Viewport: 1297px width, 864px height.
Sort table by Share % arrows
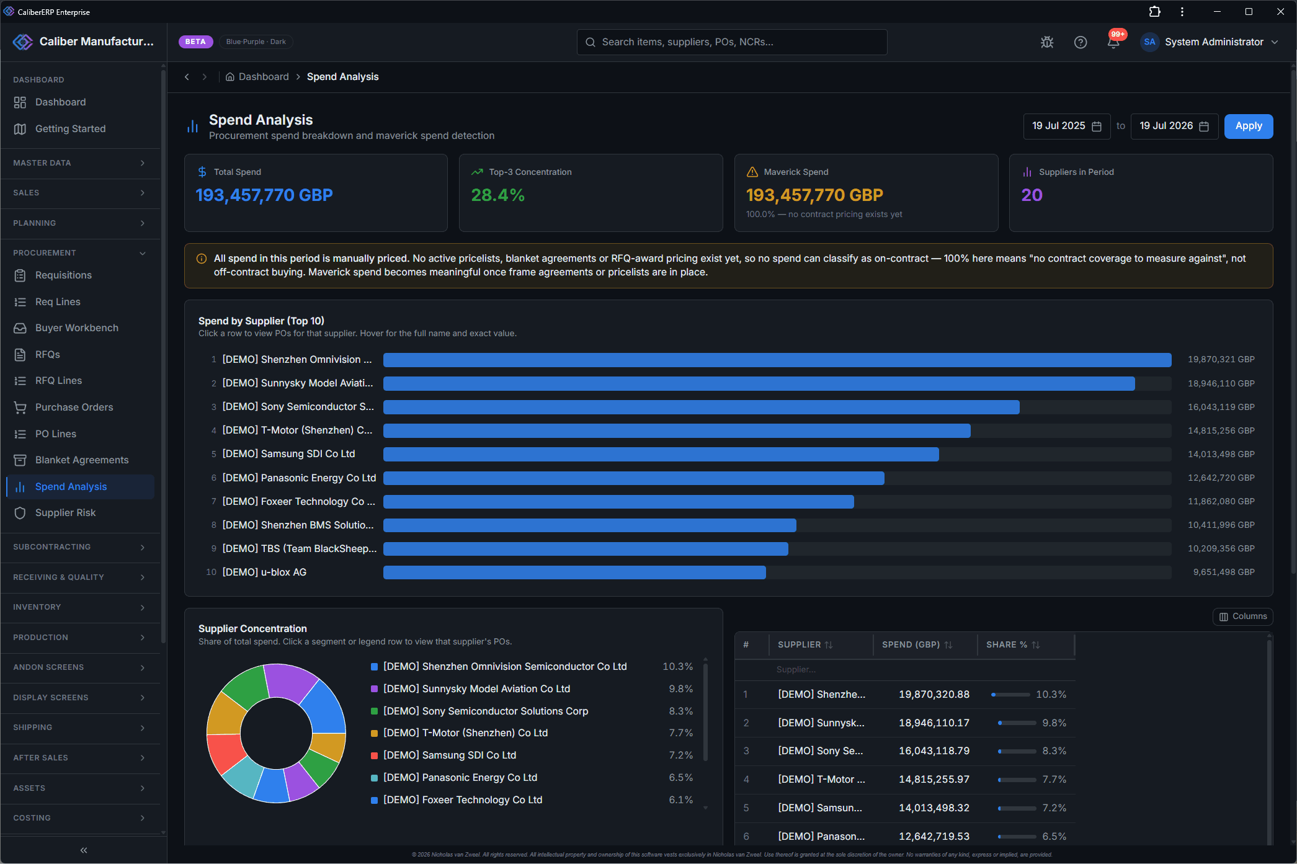pos(1036,645)
